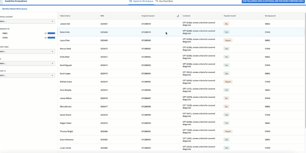Expand the MRN filter dropdown
This screenshot has height=153, width=306.
coord(27,63)
